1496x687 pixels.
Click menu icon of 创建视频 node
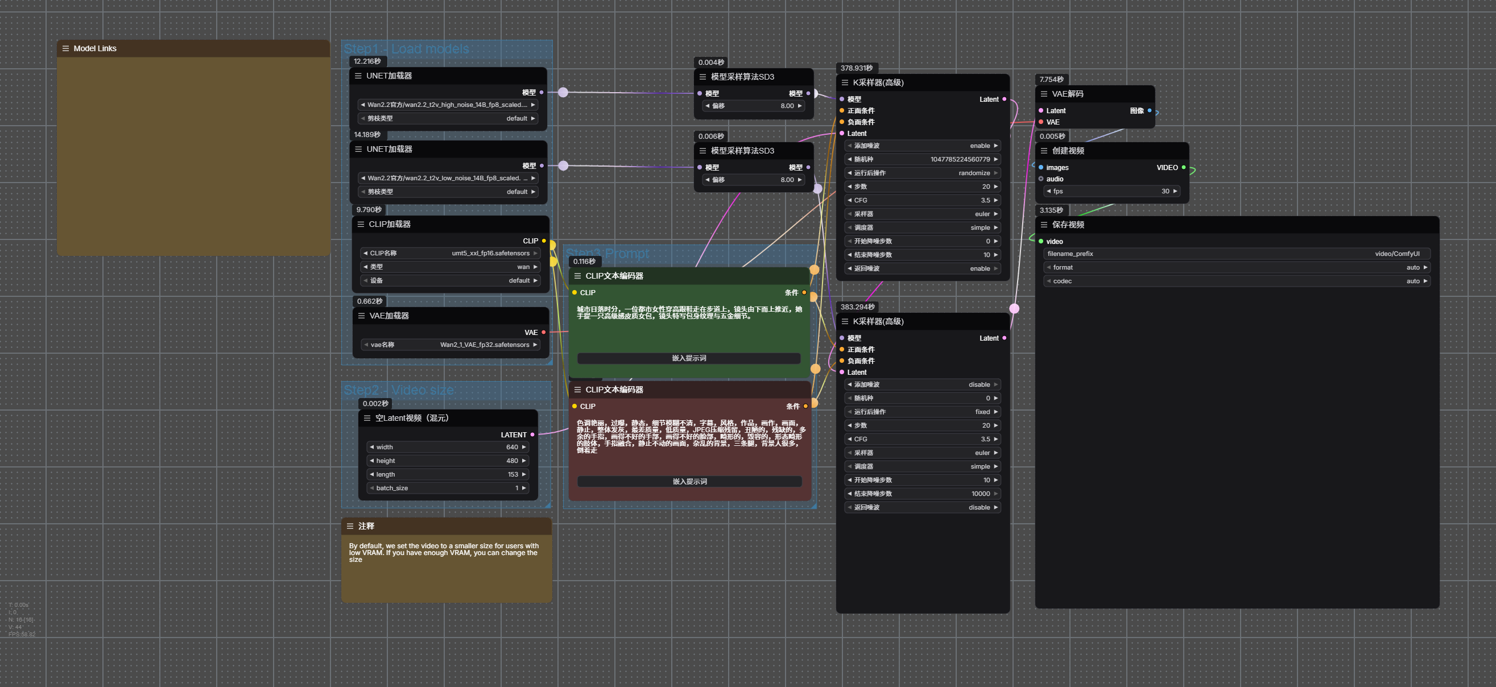tap(1044, 151)
